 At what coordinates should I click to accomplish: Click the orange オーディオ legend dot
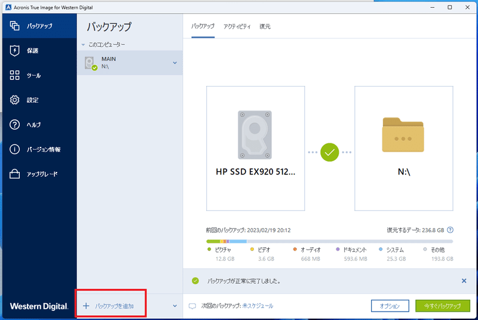point(295,250)
